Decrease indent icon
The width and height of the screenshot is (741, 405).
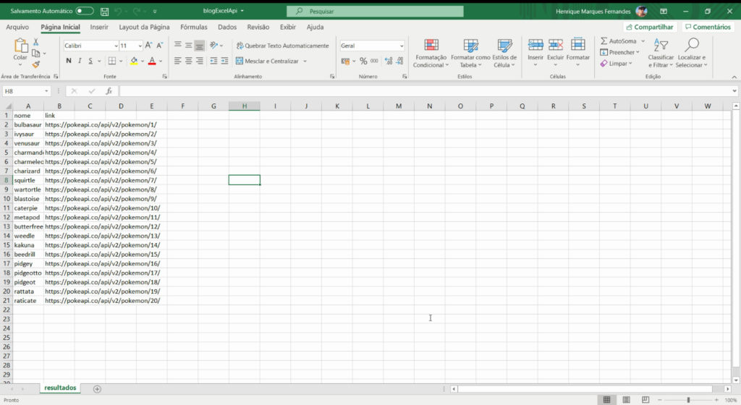click(213, 61)
